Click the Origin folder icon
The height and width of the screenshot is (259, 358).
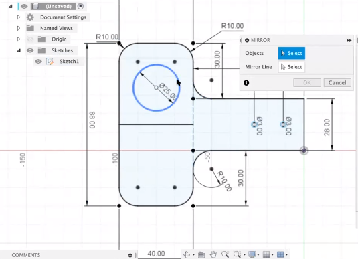click(x=41, y=39)
